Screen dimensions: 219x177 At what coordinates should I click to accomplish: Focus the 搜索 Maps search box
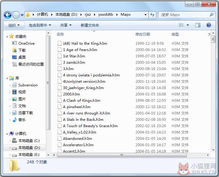click(187, 14)
